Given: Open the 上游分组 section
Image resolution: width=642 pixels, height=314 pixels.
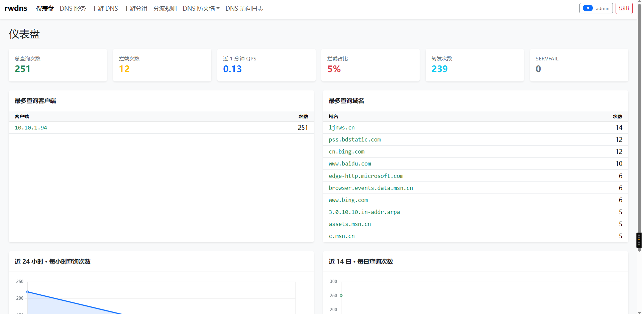Looking at the screenshot, I should (136, 9).
